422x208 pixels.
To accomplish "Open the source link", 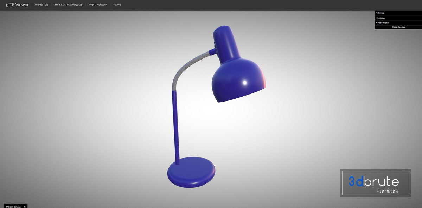I will click(117, 5).
